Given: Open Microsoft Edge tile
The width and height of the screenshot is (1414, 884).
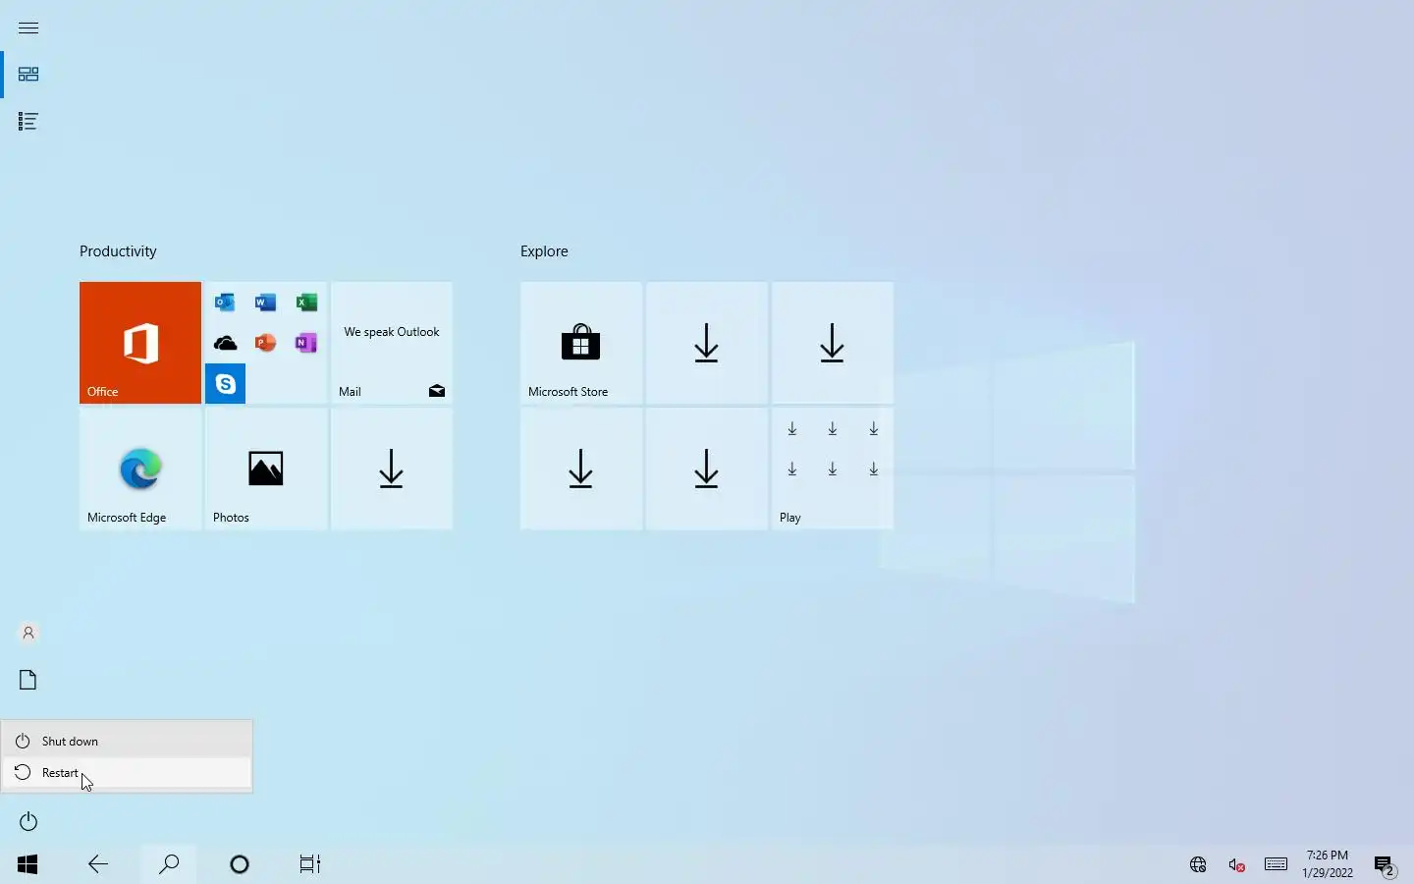Looking at the screenshot, I should point(140,469).
